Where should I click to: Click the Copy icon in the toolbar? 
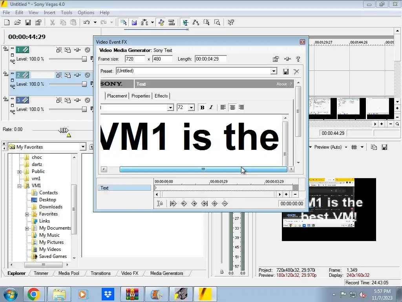click(x=63, y=22)
